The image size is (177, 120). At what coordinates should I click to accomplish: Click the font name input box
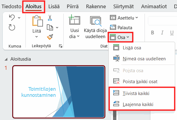(x=163, y=21)
